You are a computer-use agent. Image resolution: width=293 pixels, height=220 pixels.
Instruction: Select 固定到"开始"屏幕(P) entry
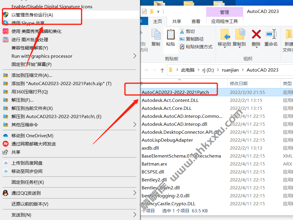[31, 64]
